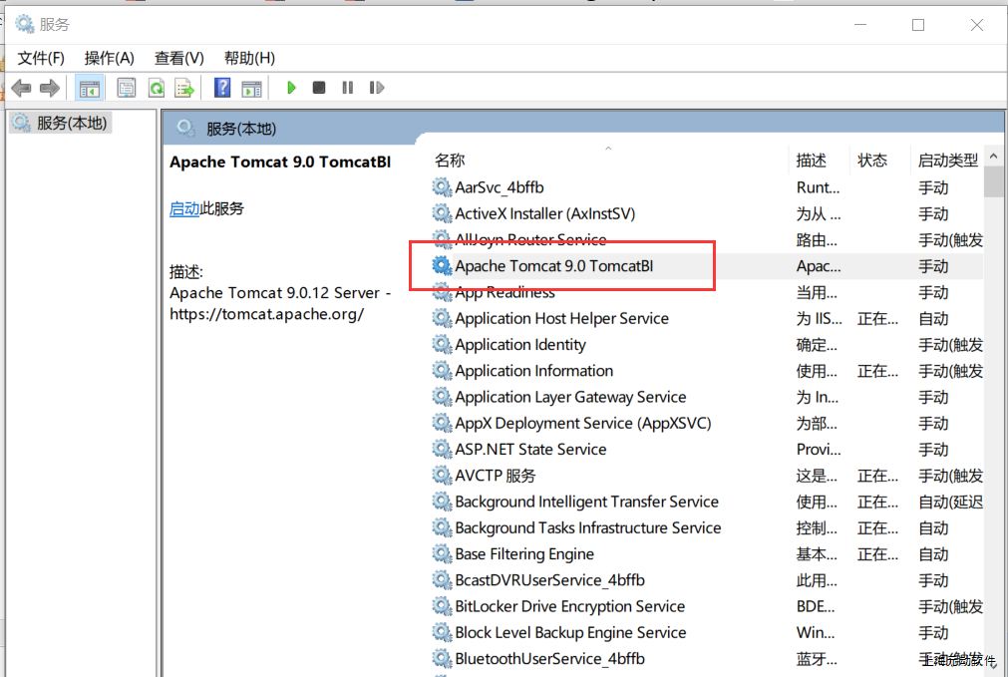
Task: Open Help with the blue question mark icon
Action: click(222, 88)
